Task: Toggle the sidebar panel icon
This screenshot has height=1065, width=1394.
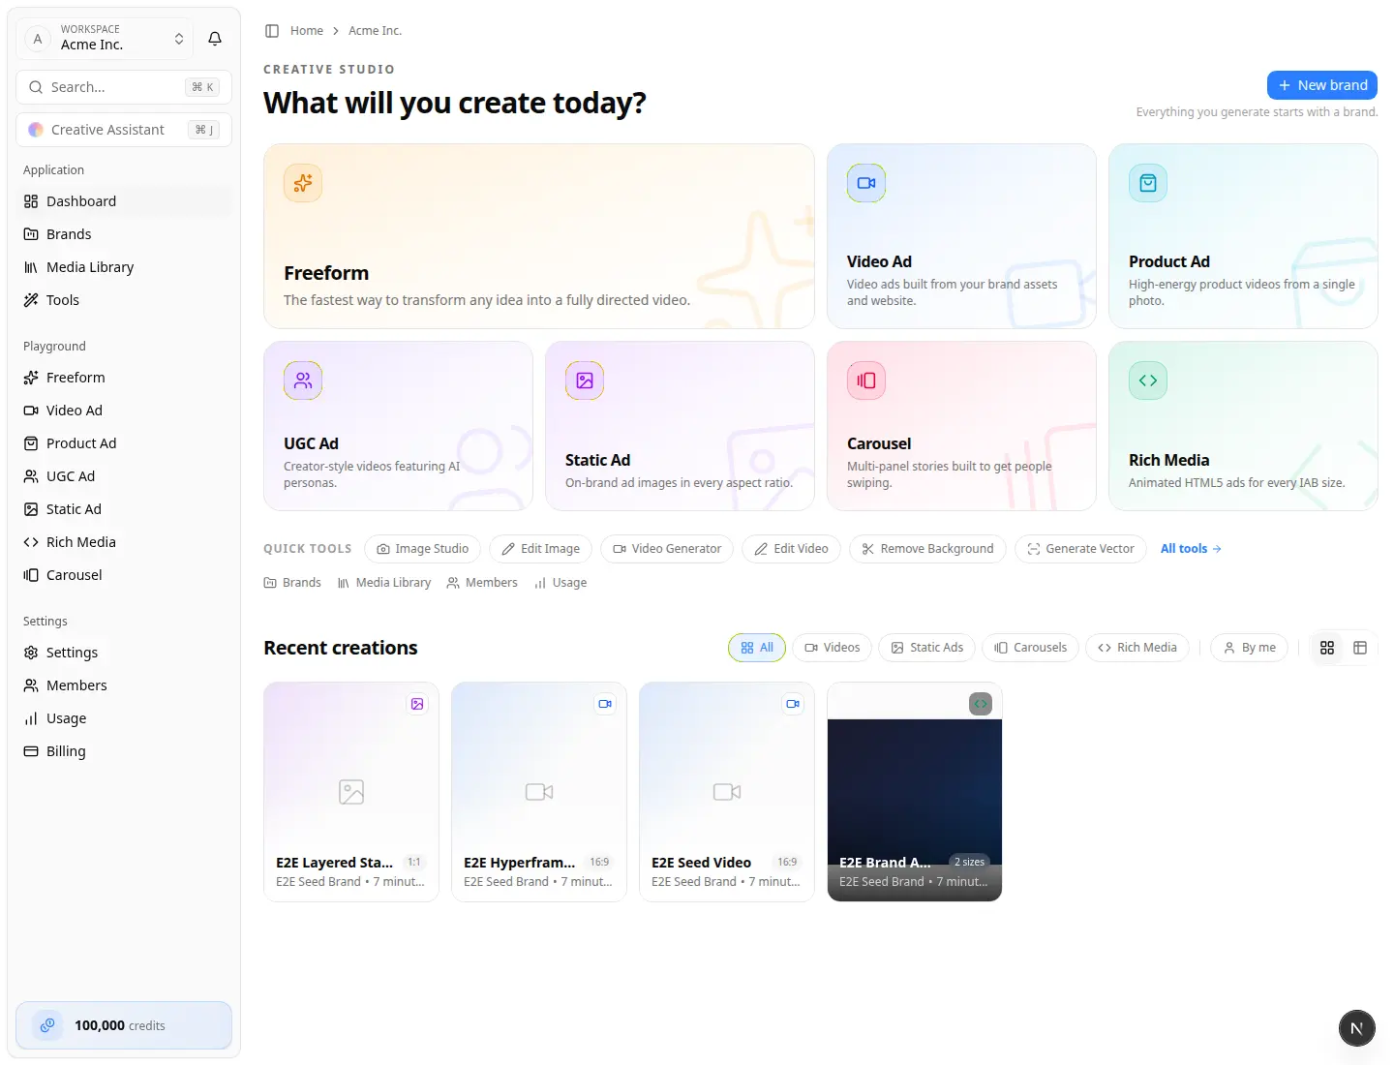Action: point(272,31)
